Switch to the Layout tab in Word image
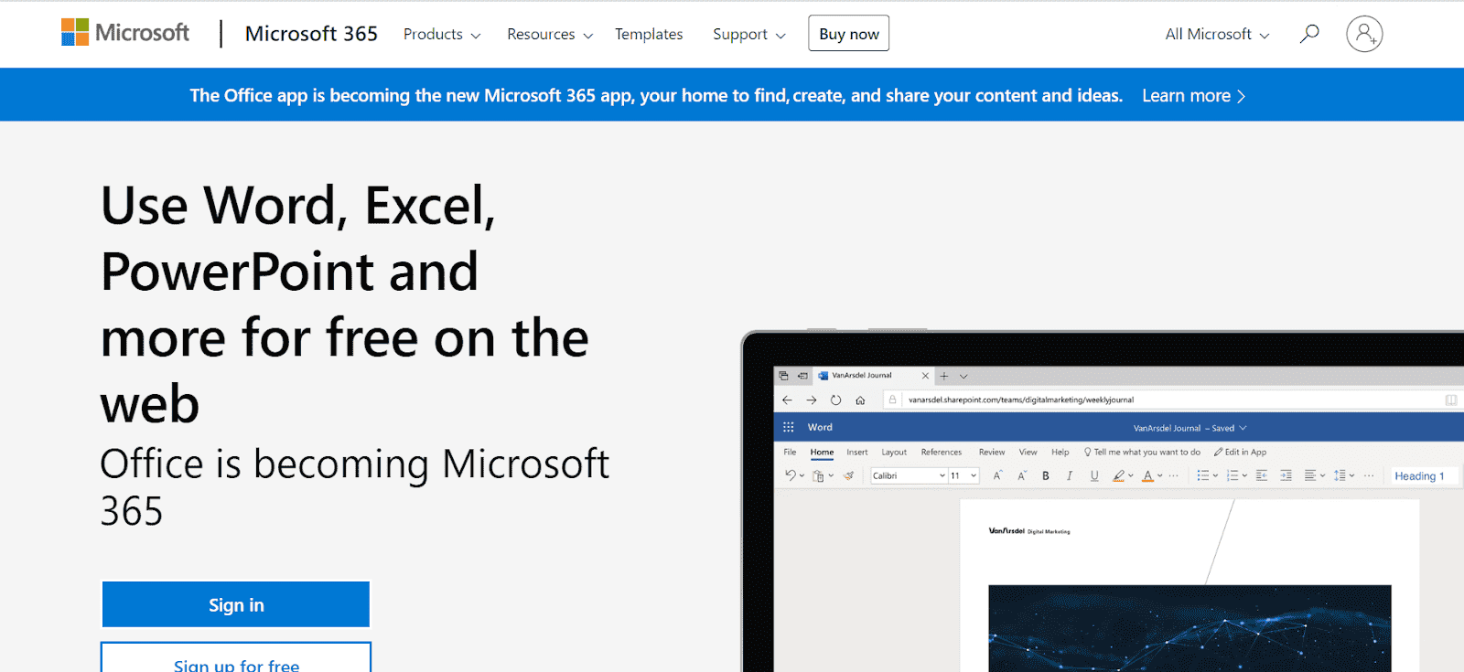1464x672 pixels. [x=894, y=452]
